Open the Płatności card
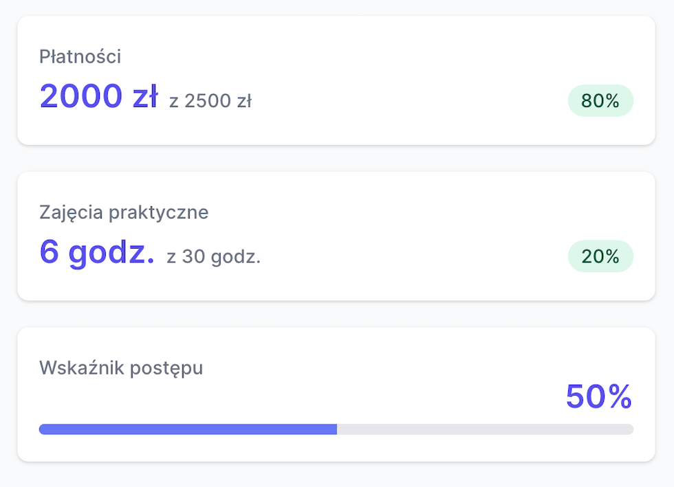 pyautogui.click(x=336, y=80)
